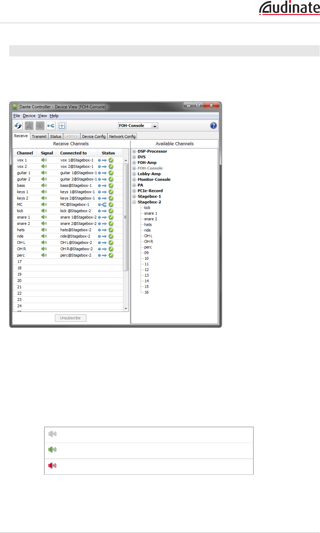Click the signal speaker icon for guitar 1
Screen dimensions: 320x533
tap(44, 173)
